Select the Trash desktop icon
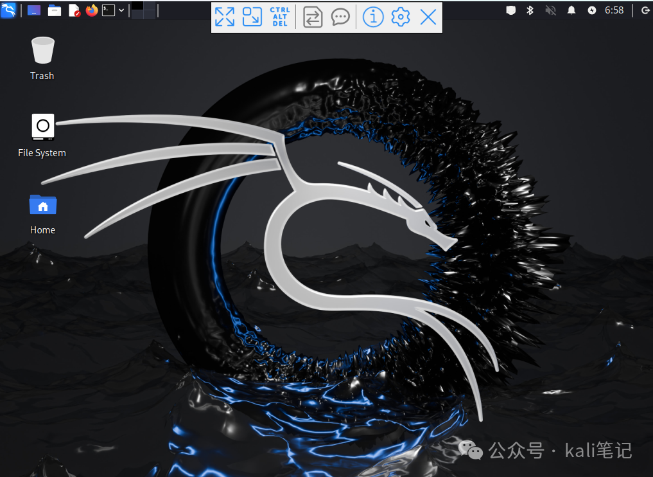The height and width of the screenshot is (477, 653). click(43, 50)
